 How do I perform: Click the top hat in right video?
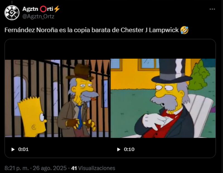[172, 71]
